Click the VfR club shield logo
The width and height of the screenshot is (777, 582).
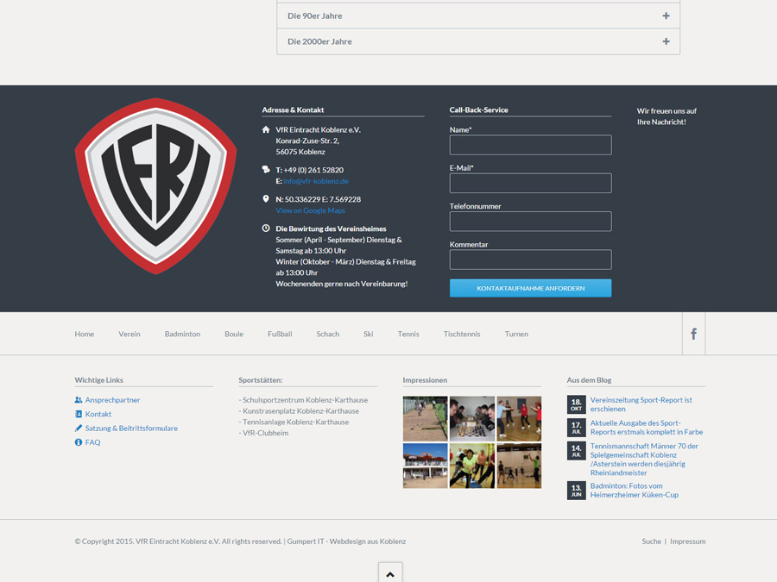pos(156,186)
